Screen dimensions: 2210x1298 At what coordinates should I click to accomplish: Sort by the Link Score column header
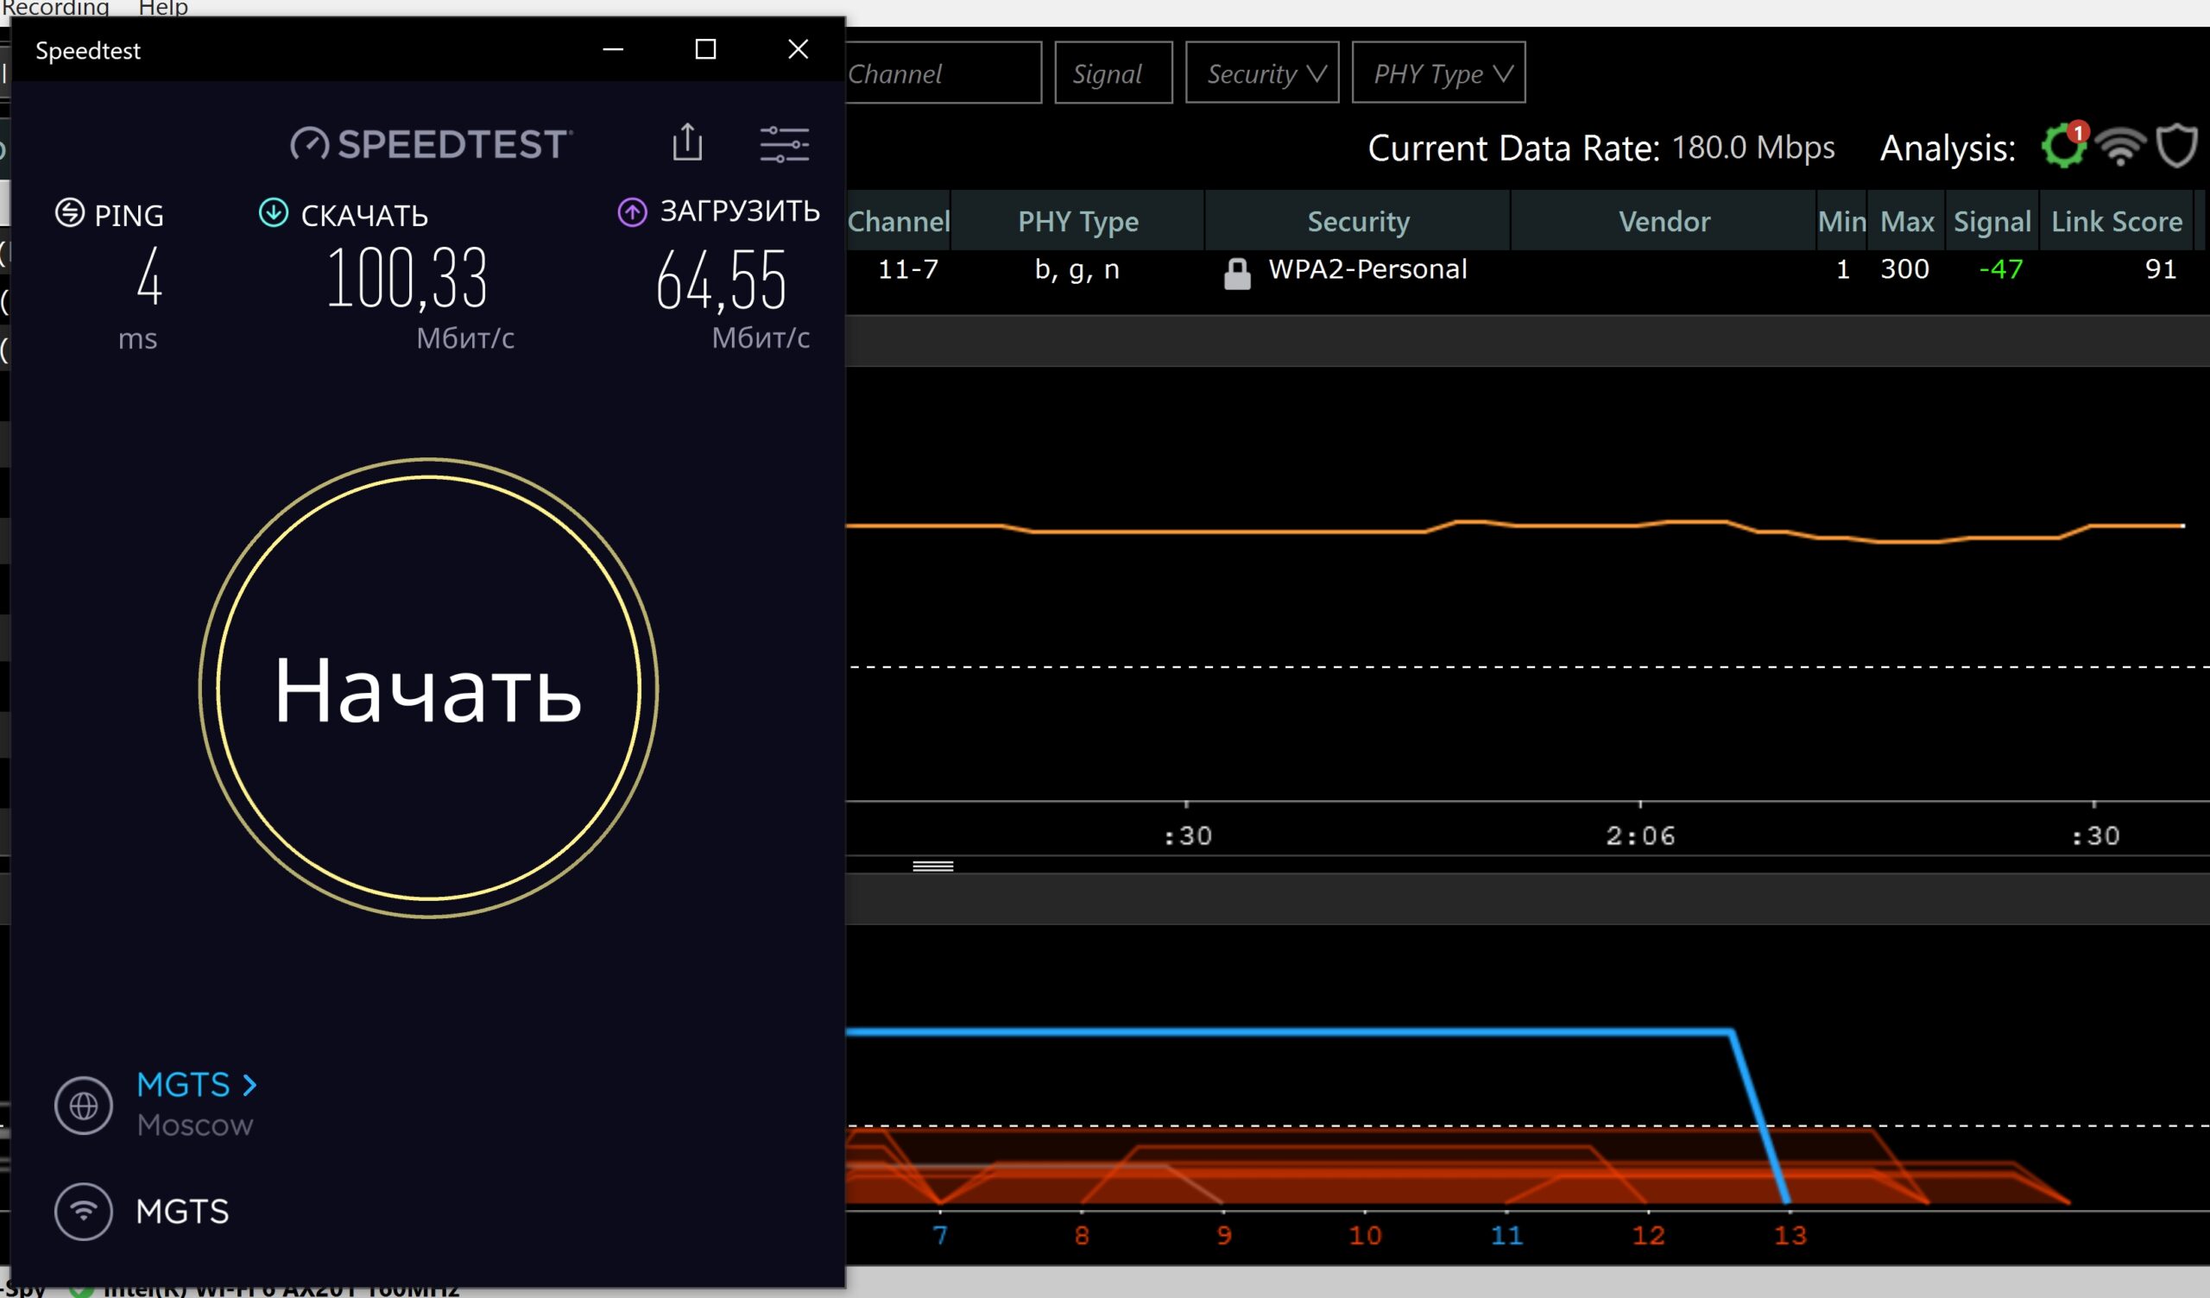click(x=2116, y=221)
